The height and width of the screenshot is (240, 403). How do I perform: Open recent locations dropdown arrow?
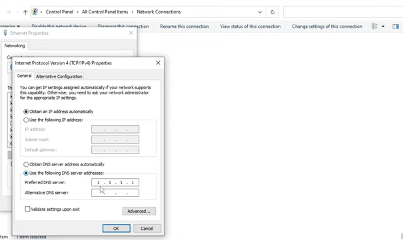click(x=17, y=12)
